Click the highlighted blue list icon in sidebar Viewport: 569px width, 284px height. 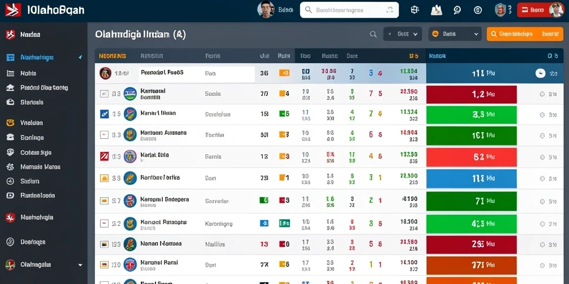10,57
